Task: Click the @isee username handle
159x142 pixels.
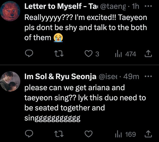Action: (x=109, y=77)
